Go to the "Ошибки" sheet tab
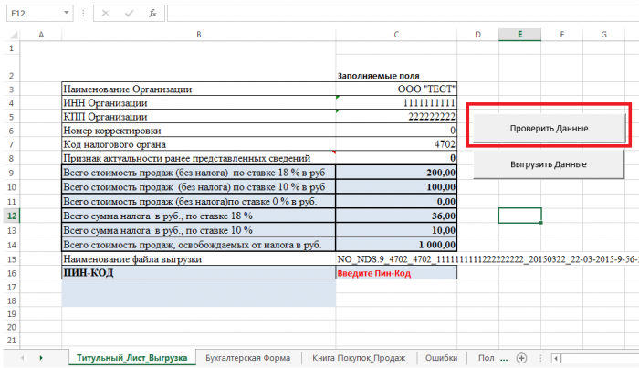Viewport: 639px width, 368px height. tap(441, 357)
